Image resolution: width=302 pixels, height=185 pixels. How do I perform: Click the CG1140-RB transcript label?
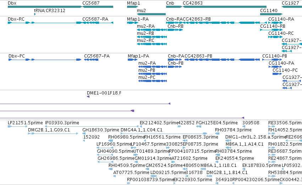pyautogui.click(x=273, y=26)
